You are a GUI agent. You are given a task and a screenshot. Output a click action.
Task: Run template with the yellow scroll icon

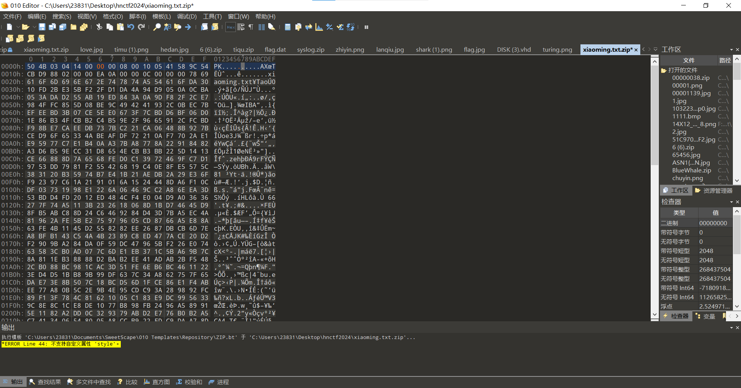point(215,27)
